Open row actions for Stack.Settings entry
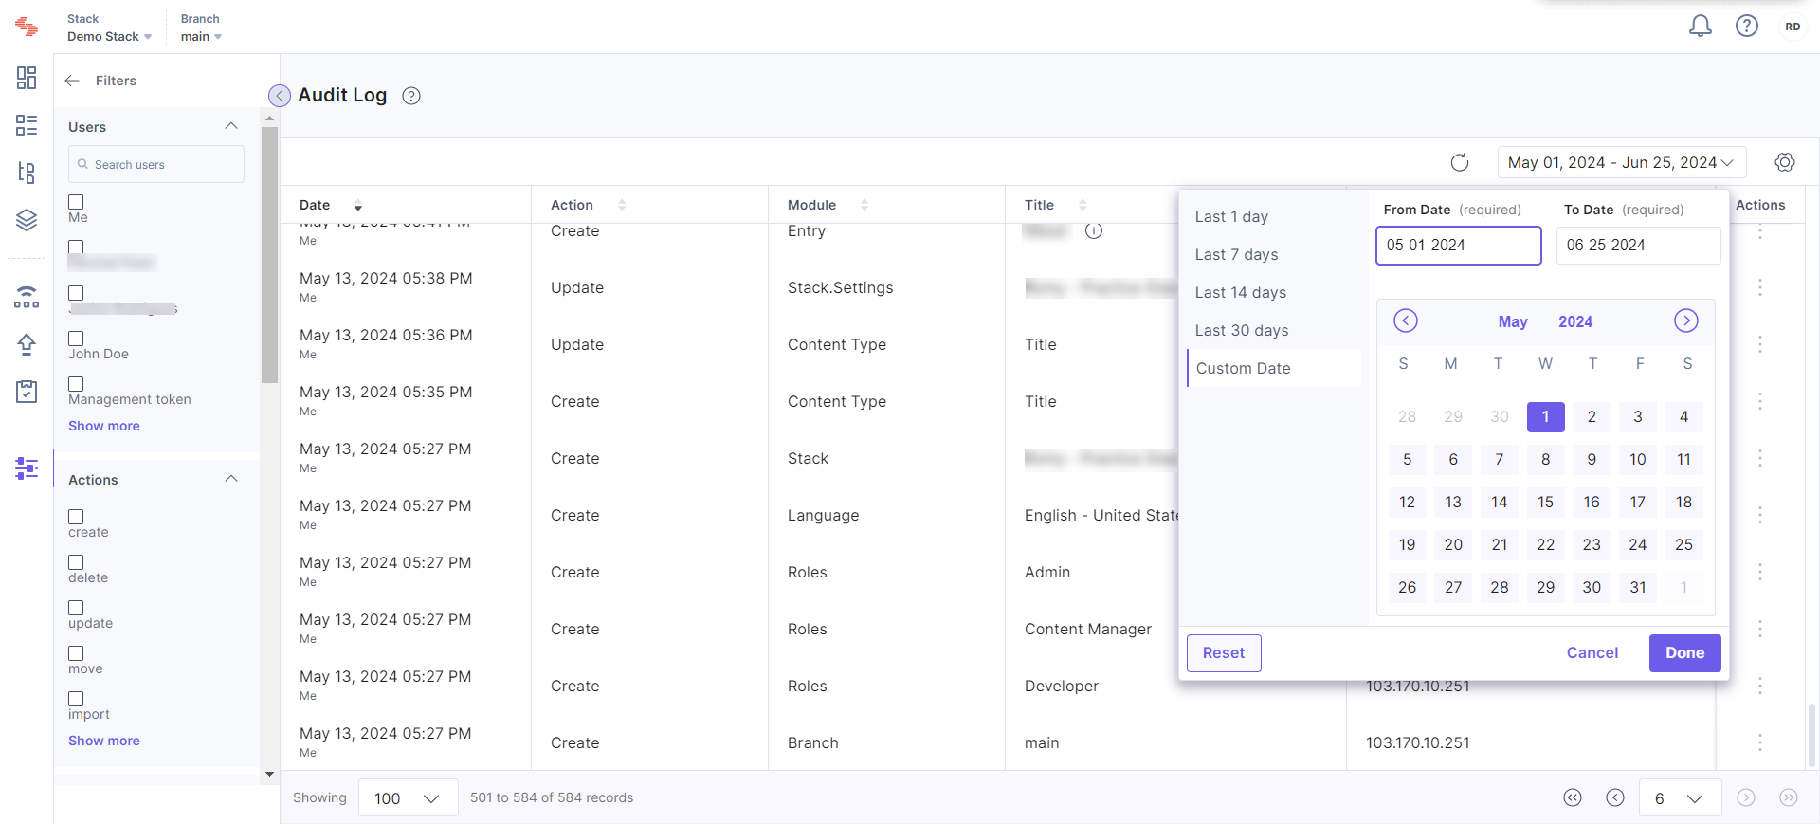 [1760, 287]
